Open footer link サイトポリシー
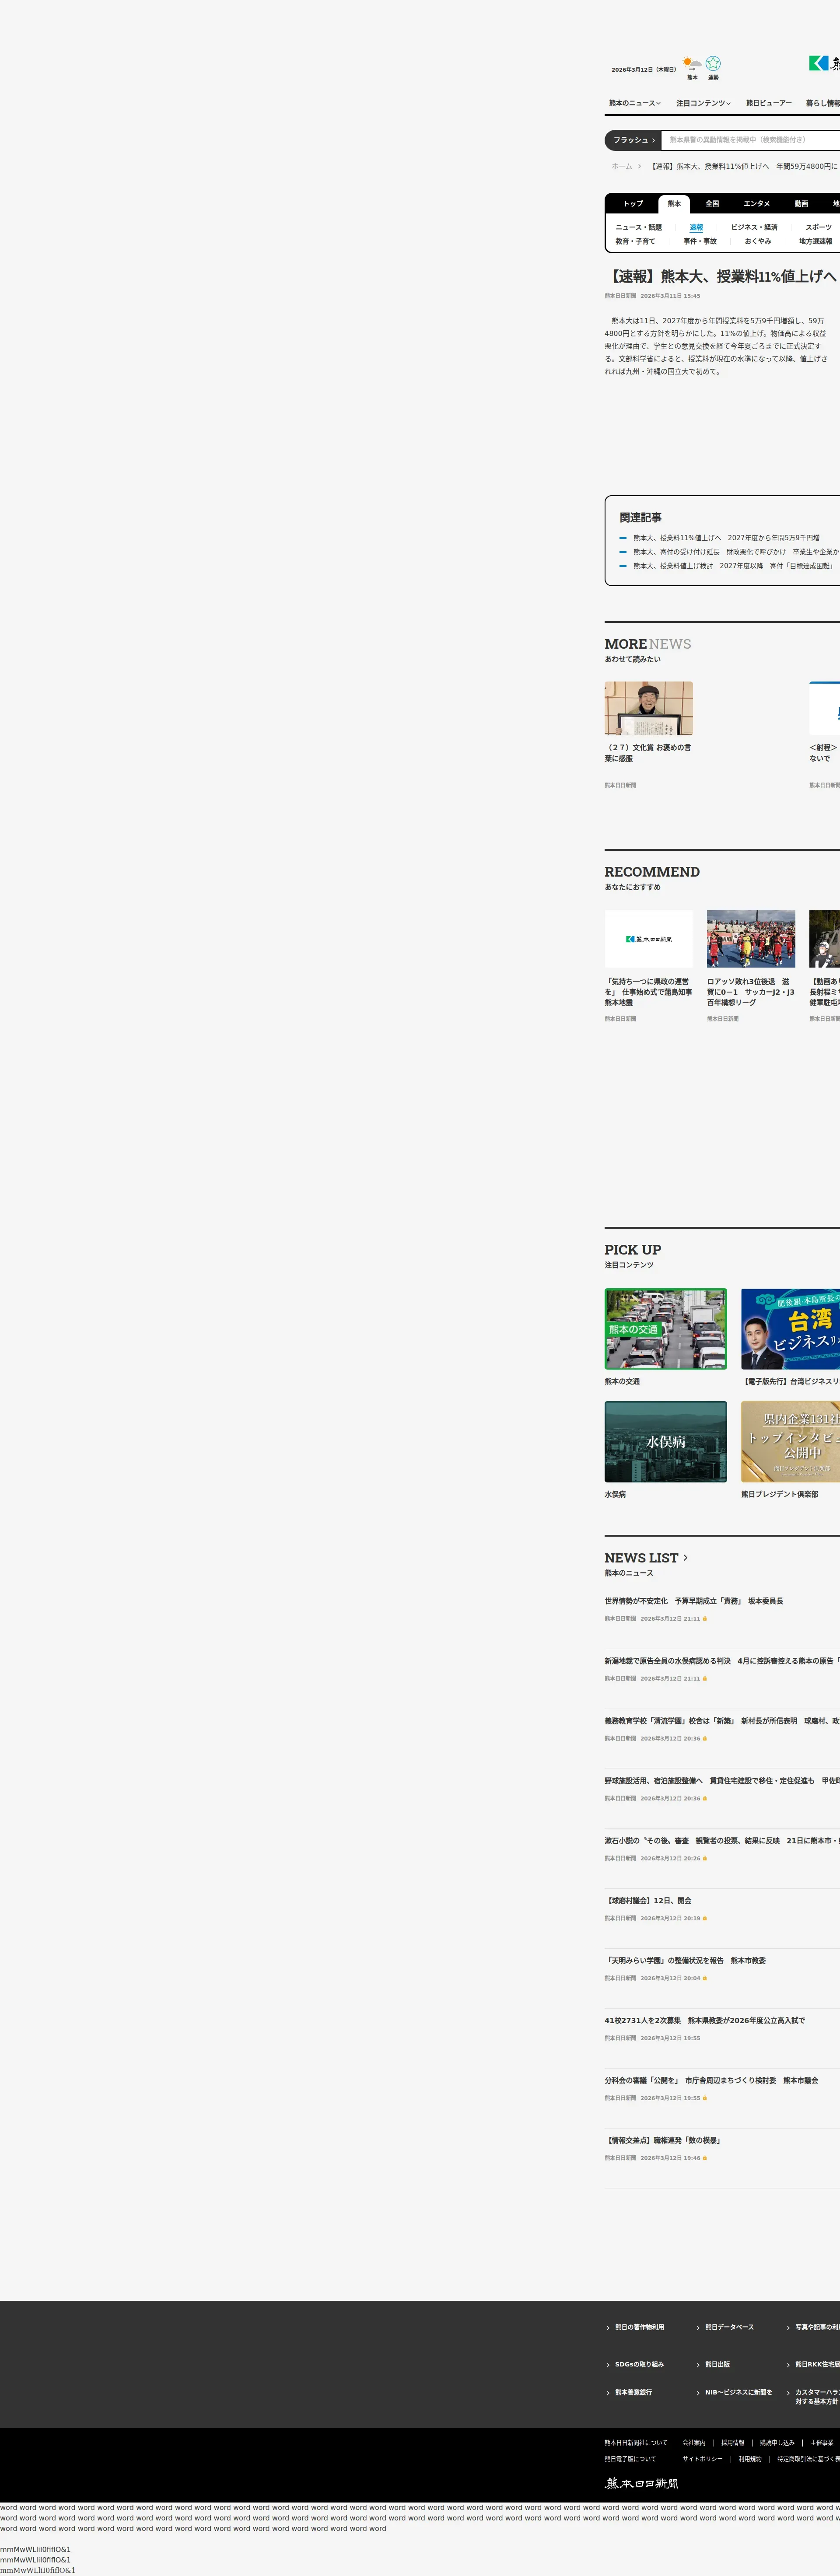 pyautogui.click(x=702, y=2459)
